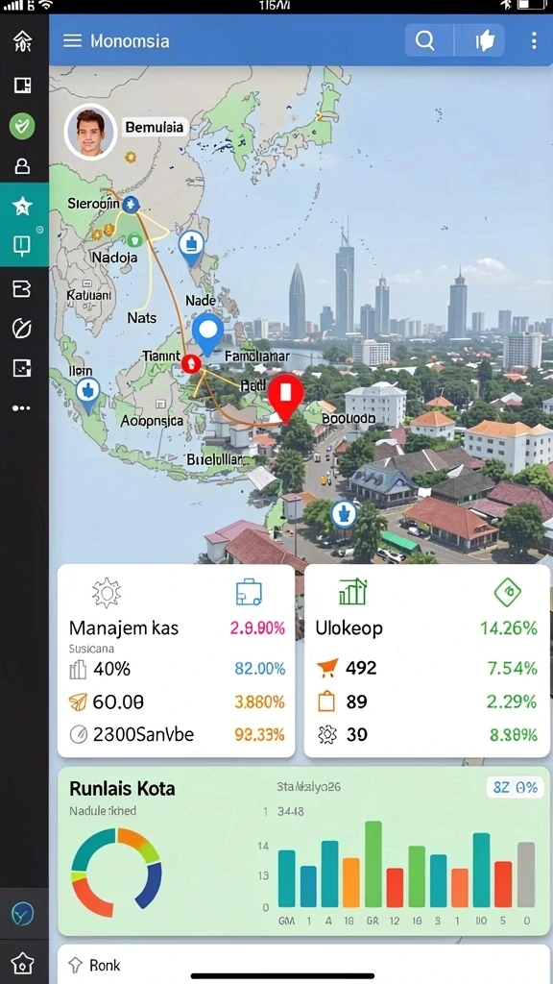Screen dimensions: 553x984
Task: Tap the thumbs-up icon in header
Action: [483, 41]
